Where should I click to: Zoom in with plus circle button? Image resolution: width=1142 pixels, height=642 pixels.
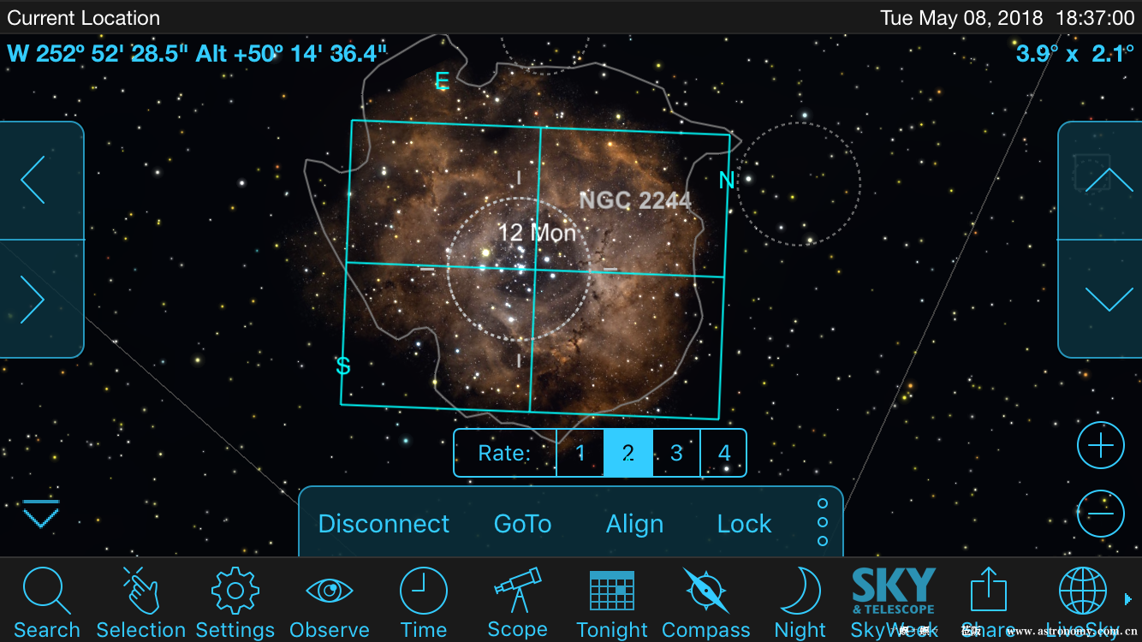tap(1100, 446)
